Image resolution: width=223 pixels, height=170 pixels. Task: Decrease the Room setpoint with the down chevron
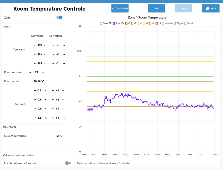pos(30,72)
